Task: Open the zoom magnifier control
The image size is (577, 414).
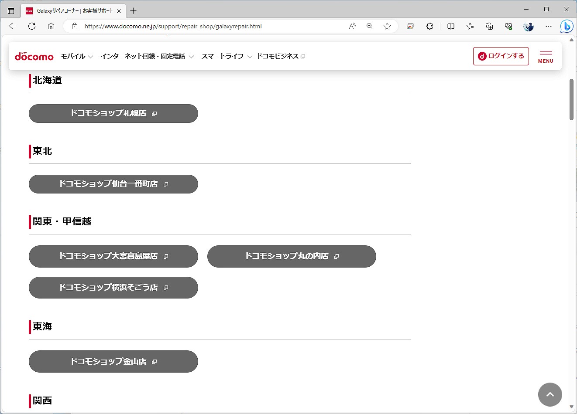Action: [x=370, y=26]
